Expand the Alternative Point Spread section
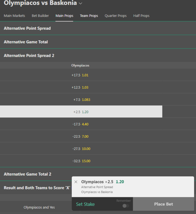 pyautogui.click(x=98, y=28)
